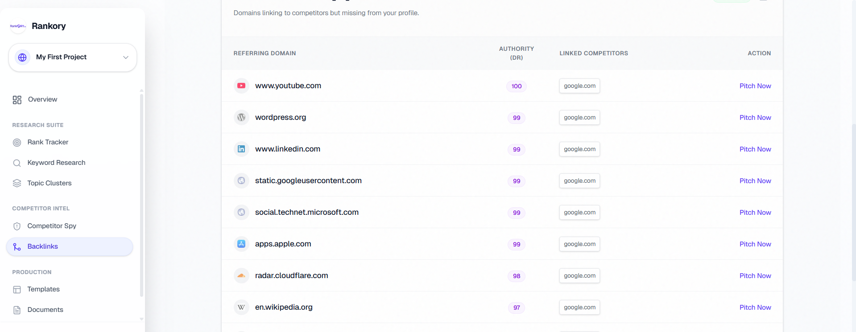Click the static.googleusercontent.com favicon
Viewport: 856px width, 332px height.
click(x=241, y=180)
